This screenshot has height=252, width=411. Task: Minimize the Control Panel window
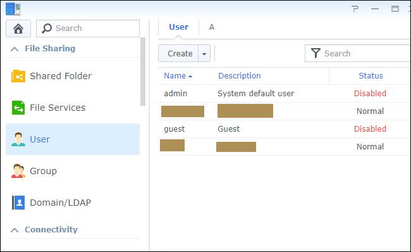tap(375, 9)
